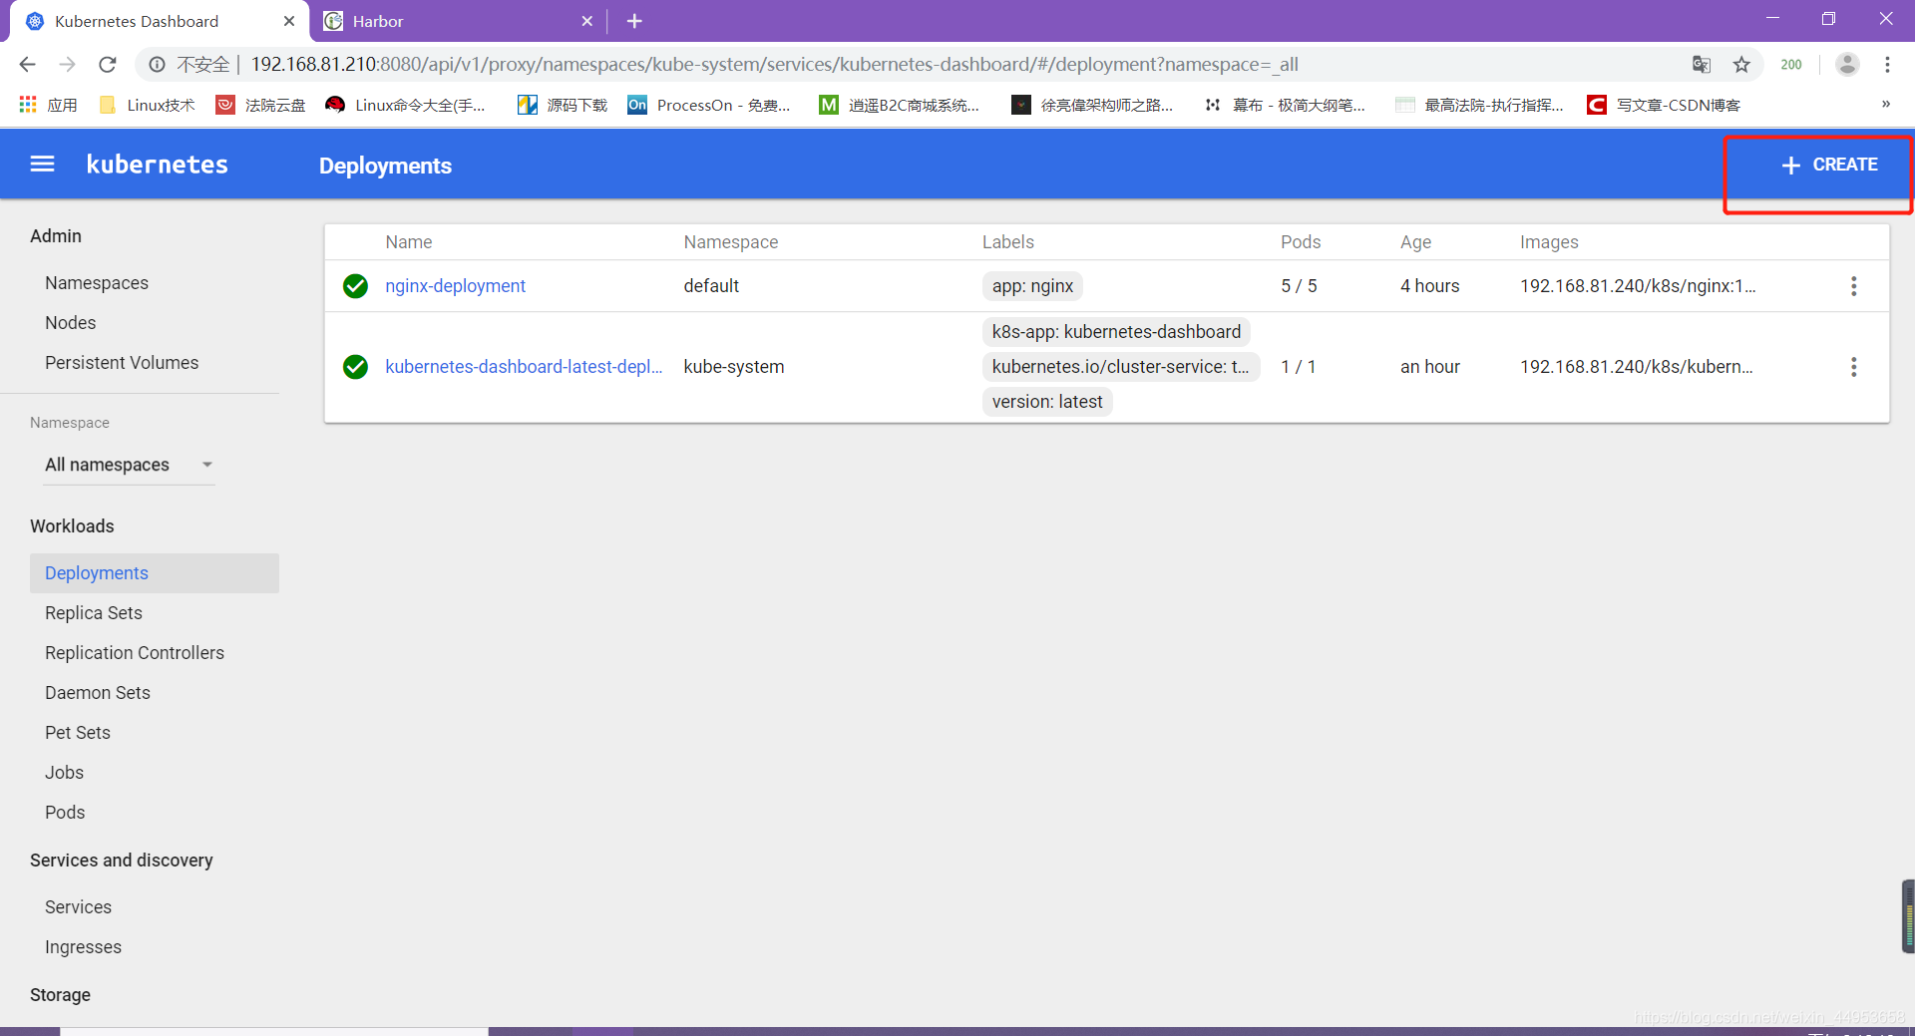Open the ProcessOn bookmark
The width and height of the screenshot is (1915, 1036).
click(x=708, y=105)
